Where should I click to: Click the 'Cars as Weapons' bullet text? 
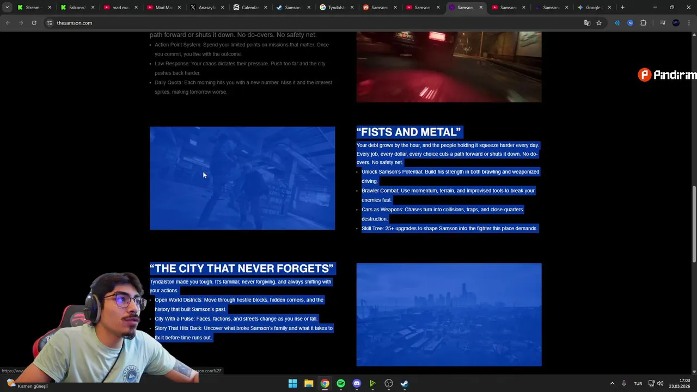coord(442,214)
